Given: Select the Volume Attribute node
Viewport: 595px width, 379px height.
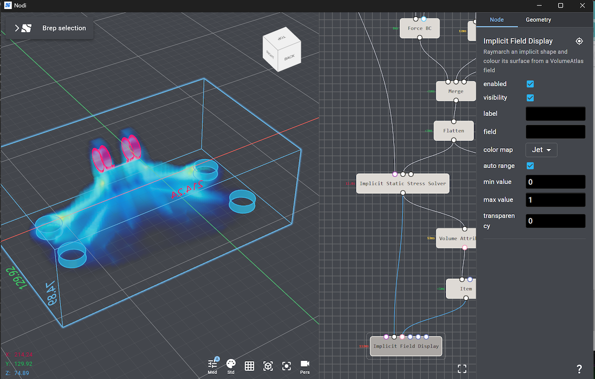Looking at the screenshot, I should coord(456,238).
